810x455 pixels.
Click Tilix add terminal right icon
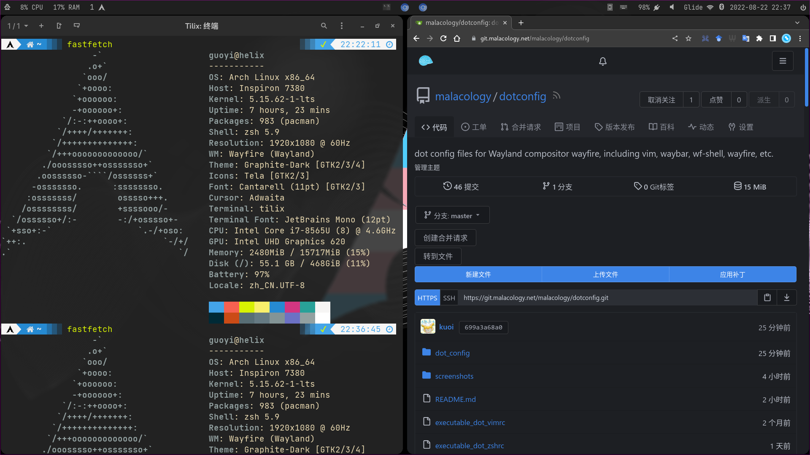(x=59, y=26)
